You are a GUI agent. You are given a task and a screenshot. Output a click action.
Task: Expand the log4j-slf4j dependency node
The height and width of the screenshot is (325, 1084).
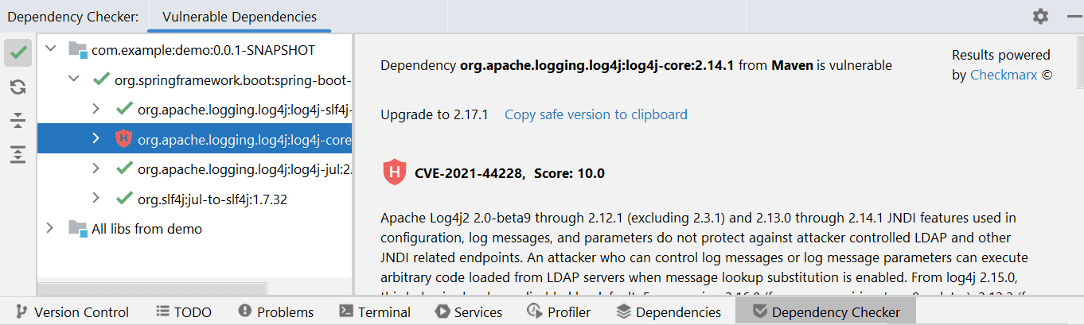96,108
